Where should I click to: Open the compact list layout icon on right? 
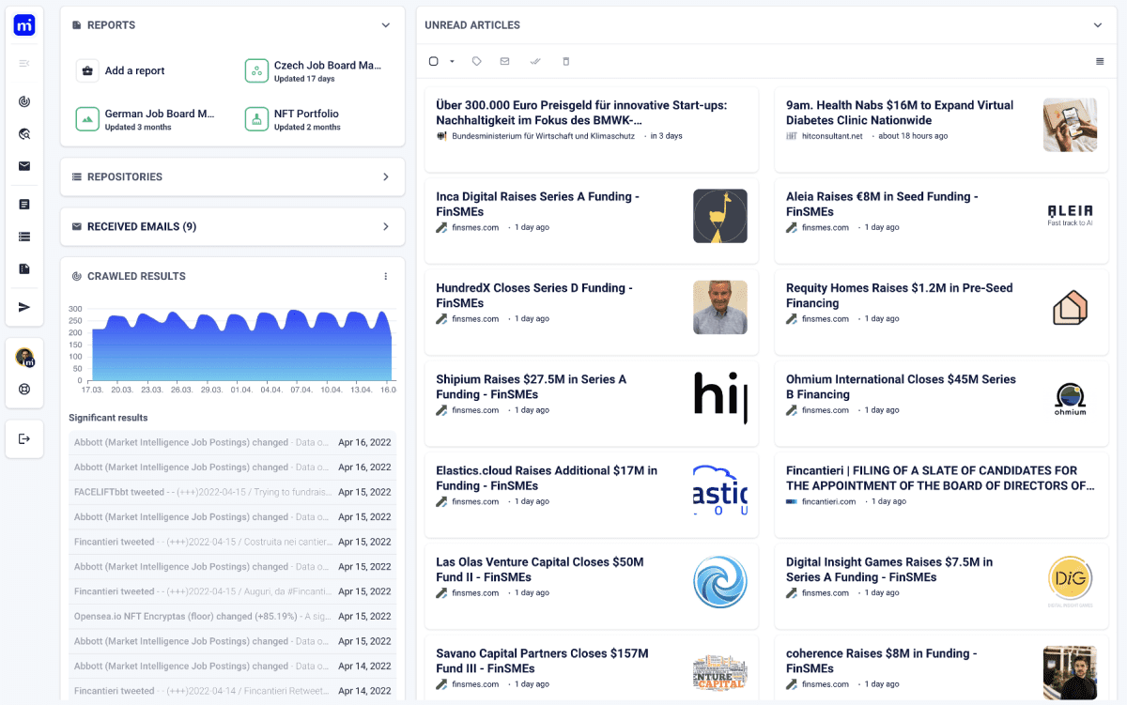[1100, 60]
